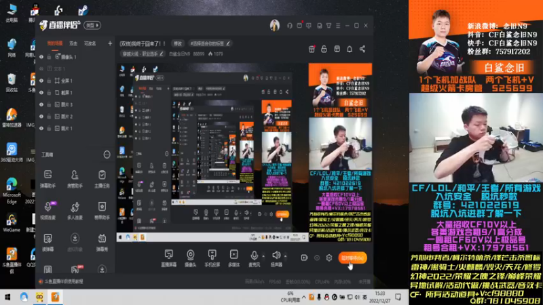The image size is (543, 305).
Task: Click the record video icon near start button
Action: [304, 258]
